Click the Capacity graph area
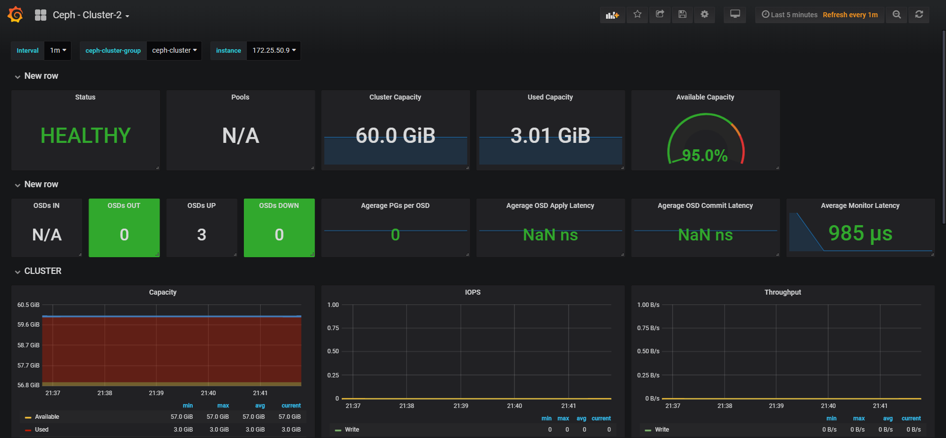 171,345
